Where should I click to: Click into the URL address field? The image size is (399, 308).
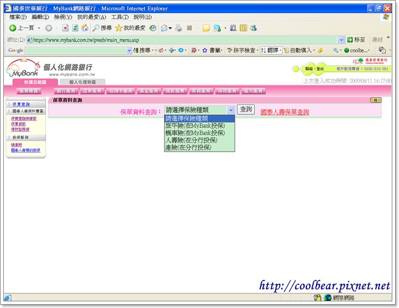pyautogui.click(x=182, y=40)
